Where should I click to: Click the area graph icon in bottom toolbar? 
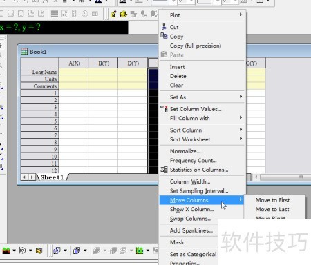(x=6, y=251)
